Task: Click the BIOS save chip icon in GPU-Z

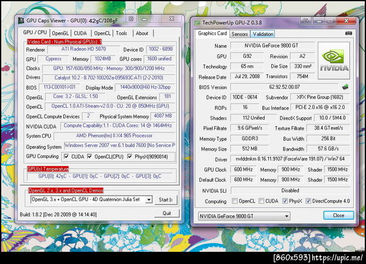Action: pyautogui.click(x=345, y=87)
